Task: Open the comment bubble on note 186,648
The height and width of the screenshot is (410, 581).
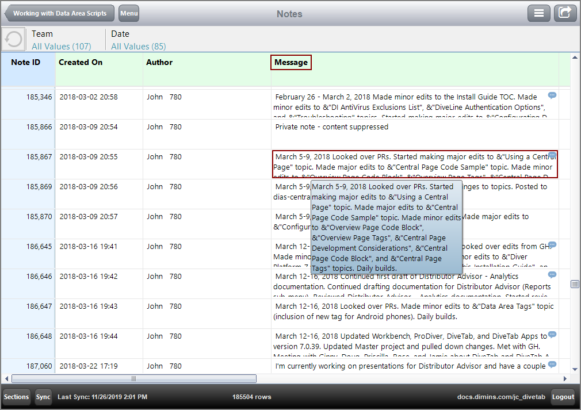Action: (x=552, y=335)
